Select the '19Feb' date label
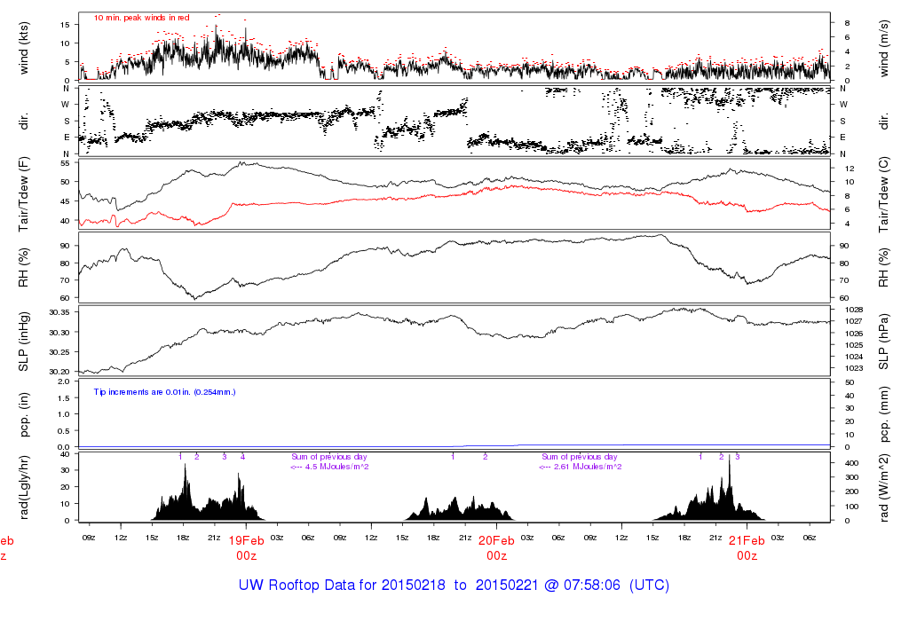 click(x=247, y=541)
